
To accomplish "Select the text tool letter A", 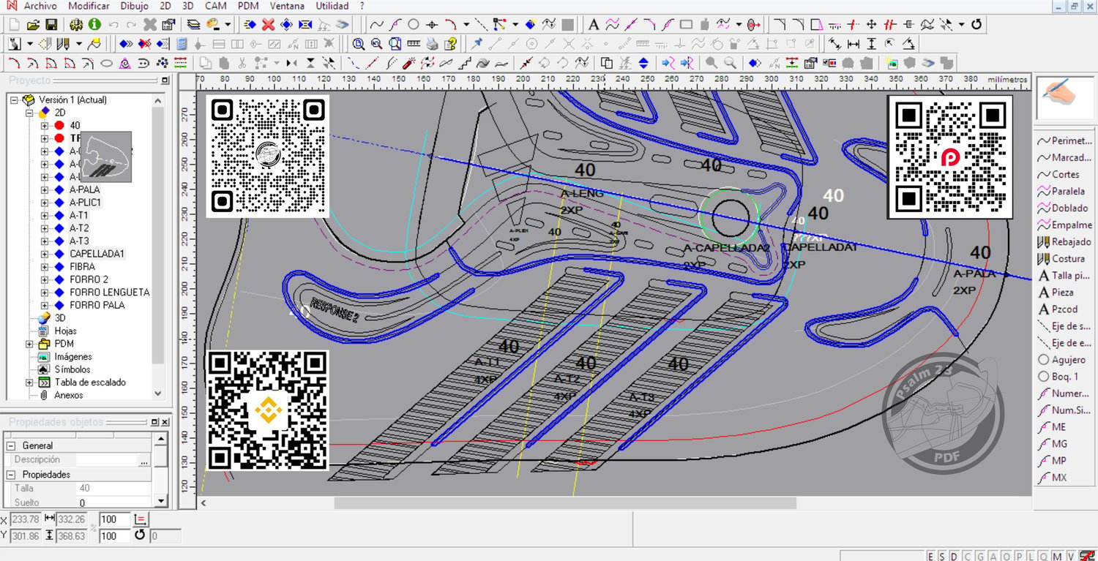I will (x=594, y=25).
